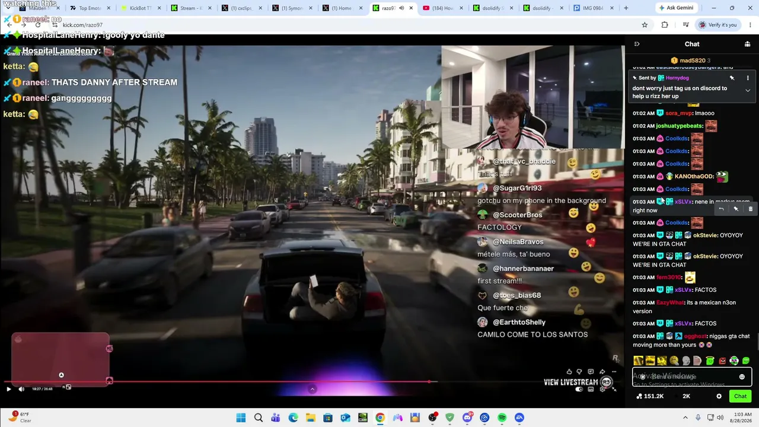
Task: Click the Verify it's you profile button
Action: (x=717, y=25)
